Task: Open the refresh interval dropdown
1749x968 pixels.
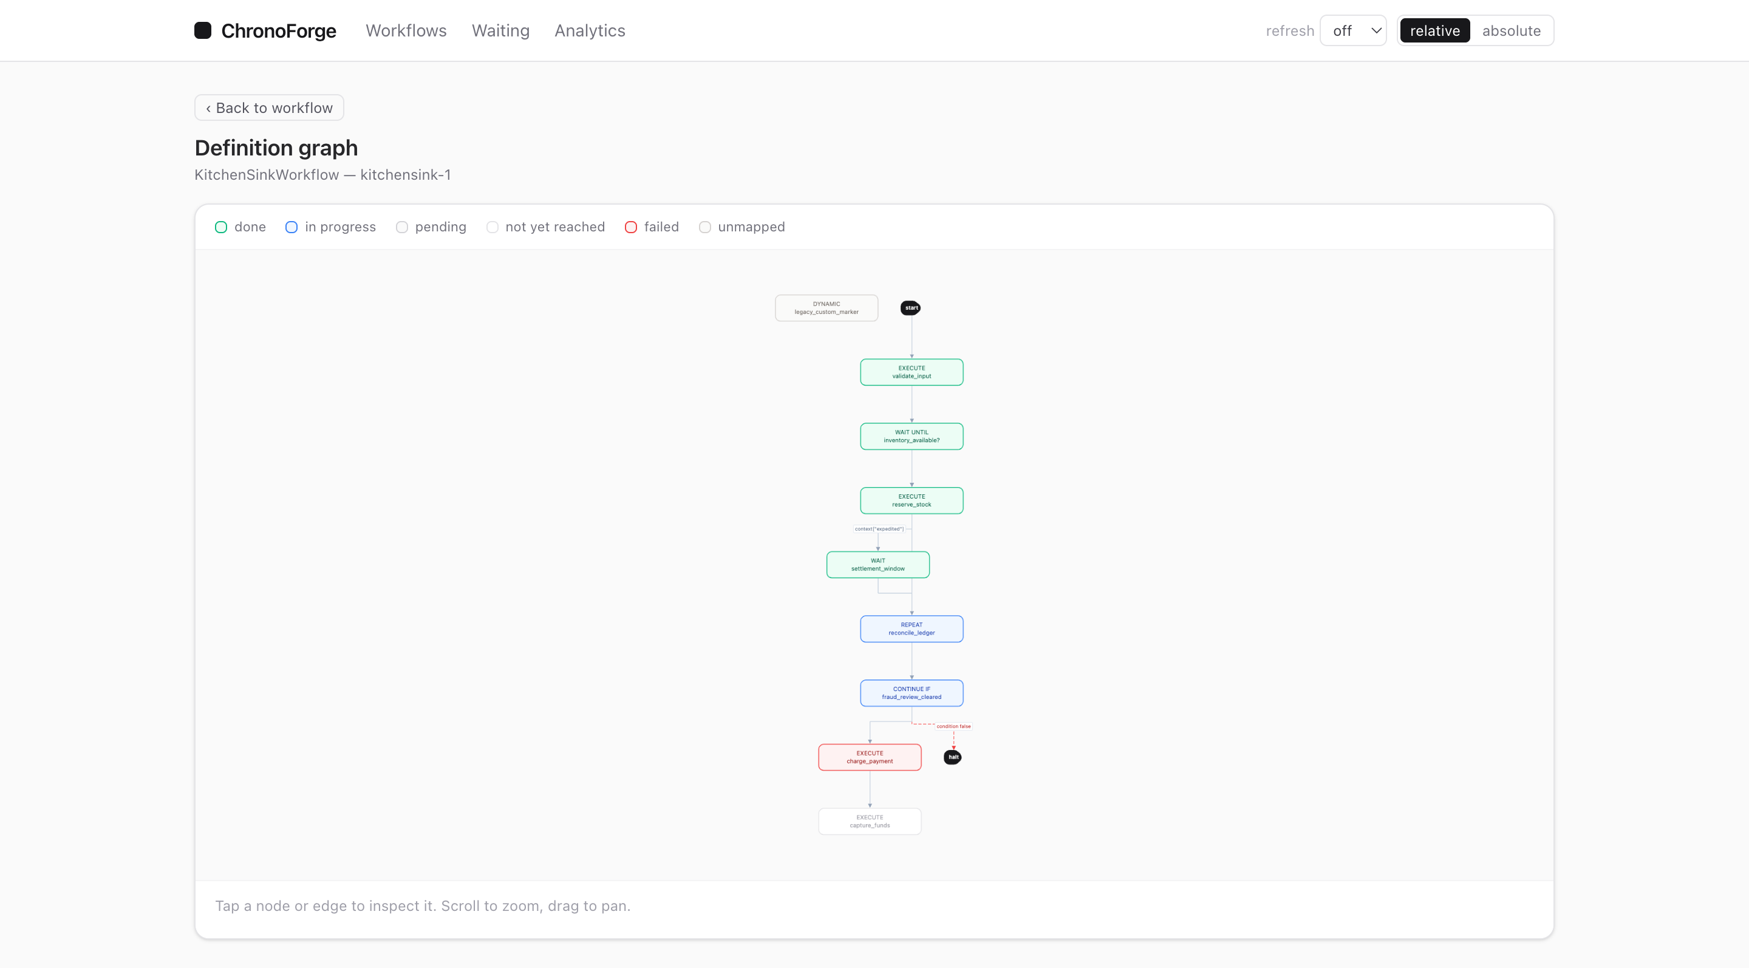Action: click(1352, 30)
